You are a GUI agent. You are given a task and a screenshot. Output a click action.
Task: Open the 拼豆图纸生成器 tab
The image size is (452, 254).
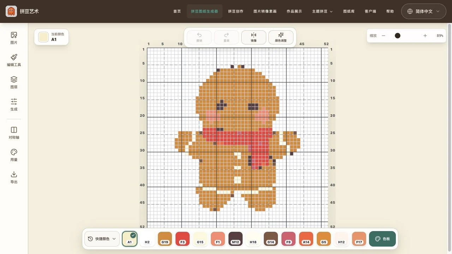click(204, 11)
